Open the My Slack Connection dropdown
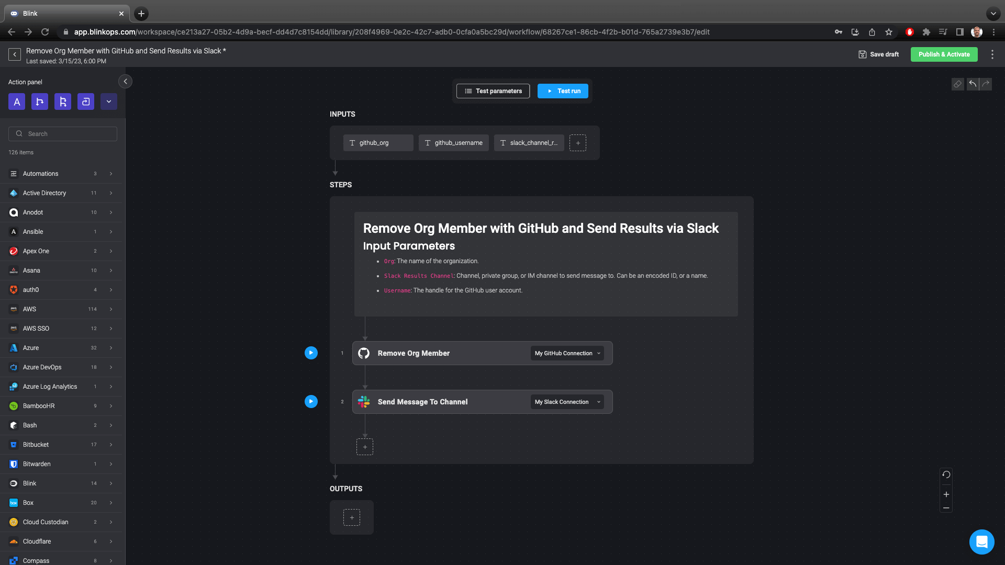 tap(567, 402)
